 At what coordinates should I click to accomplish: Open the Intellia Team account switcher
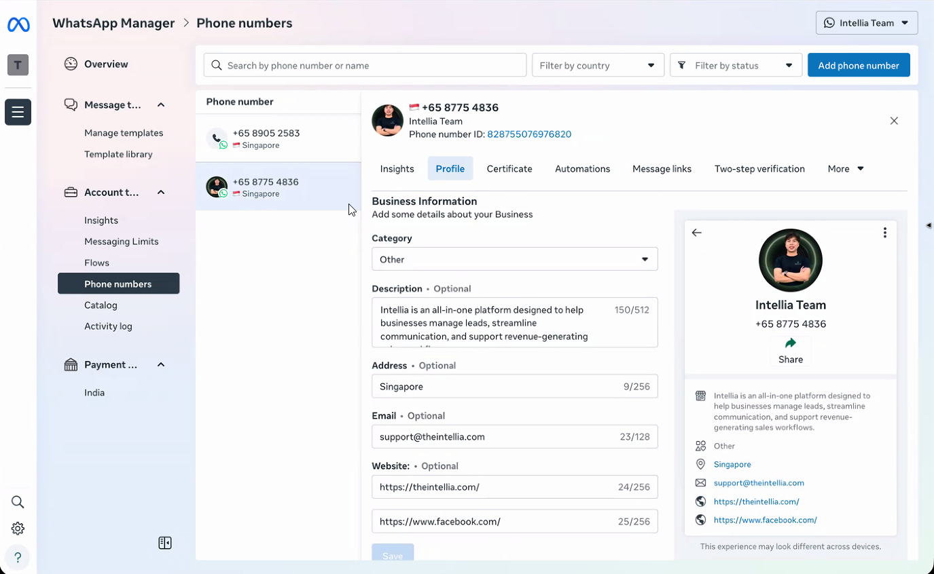coord(867,23)
